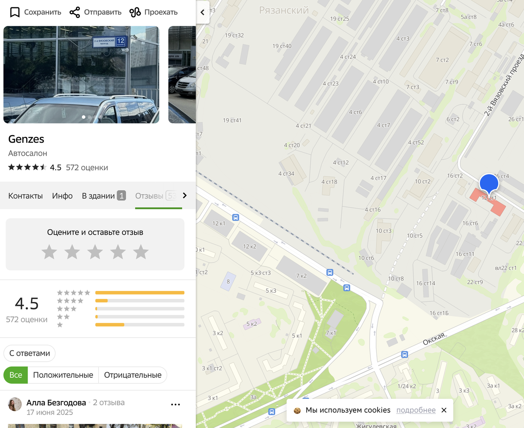Open the В здании tab section
524x428 pixels.
99,195
